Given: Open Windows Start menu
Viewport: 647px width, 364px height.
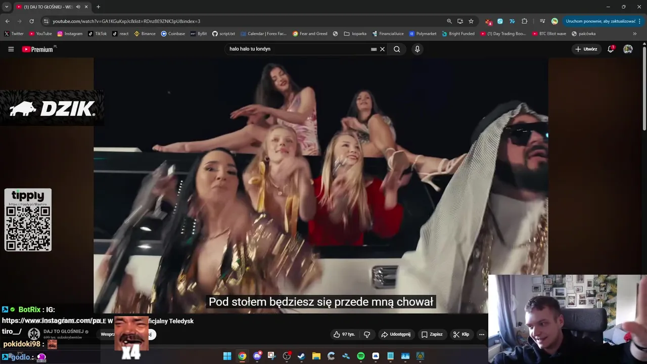Looking at the screenshot, I should pos(227,356).
